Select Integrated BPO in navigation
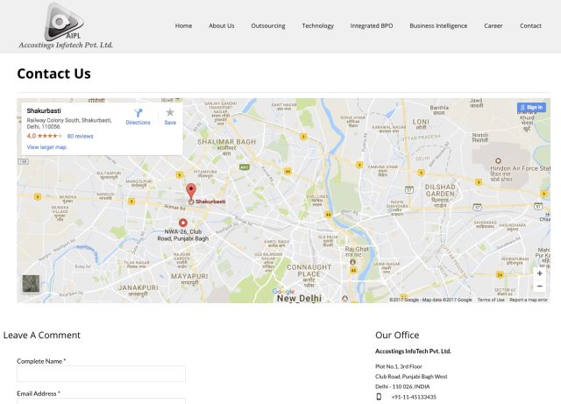The width and height of the screenshot is (561, 404). coord(372,25)
